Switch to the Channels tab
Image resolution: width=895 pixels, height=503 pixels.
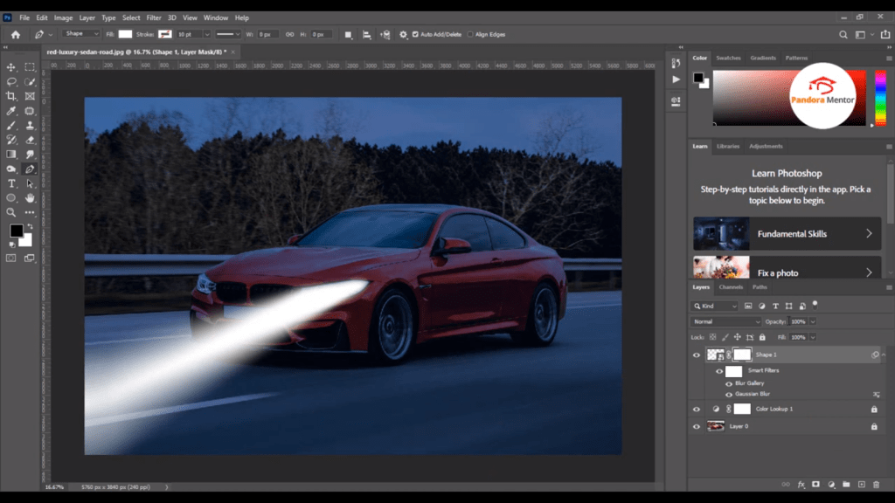[x=732, y=286]
